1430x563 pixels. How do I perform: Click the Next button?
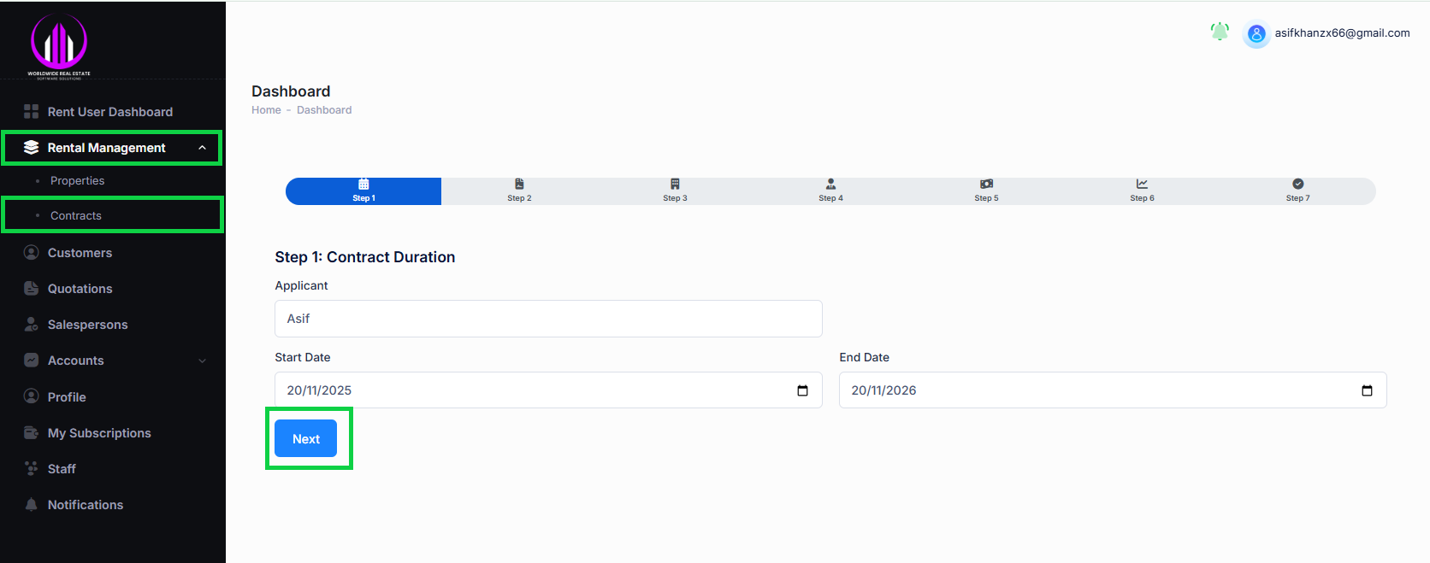point(305,439)
